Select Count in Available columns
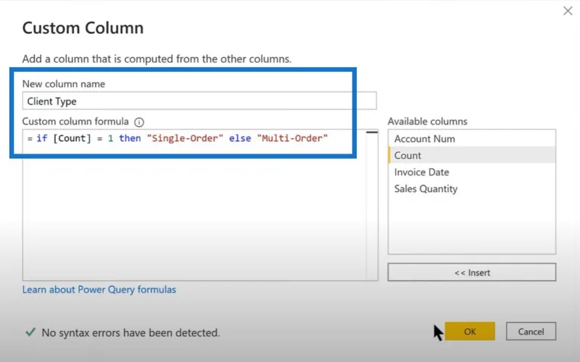Viewport: 580px width, 362px height. [472, 155]
